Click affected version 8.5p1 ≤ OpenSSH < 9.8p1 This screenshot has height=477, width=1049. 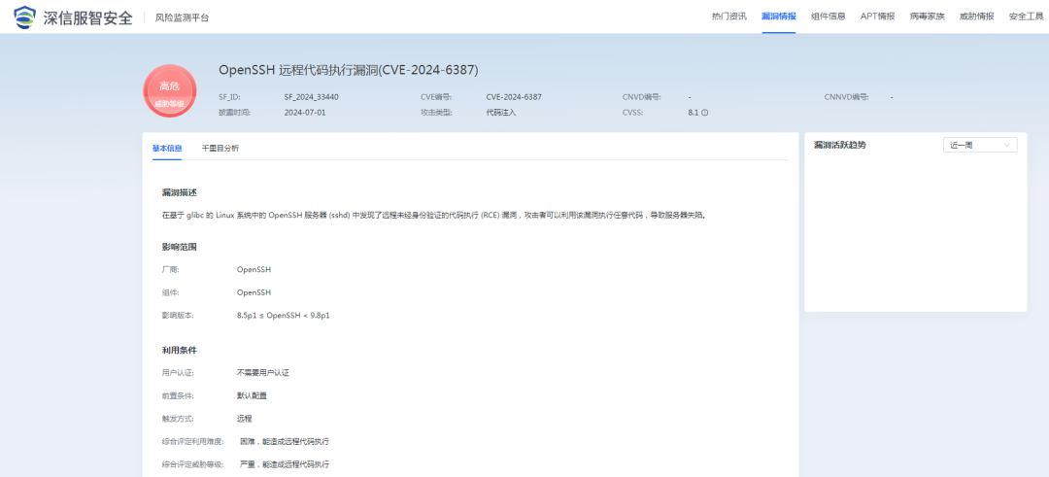pos(283,315)
